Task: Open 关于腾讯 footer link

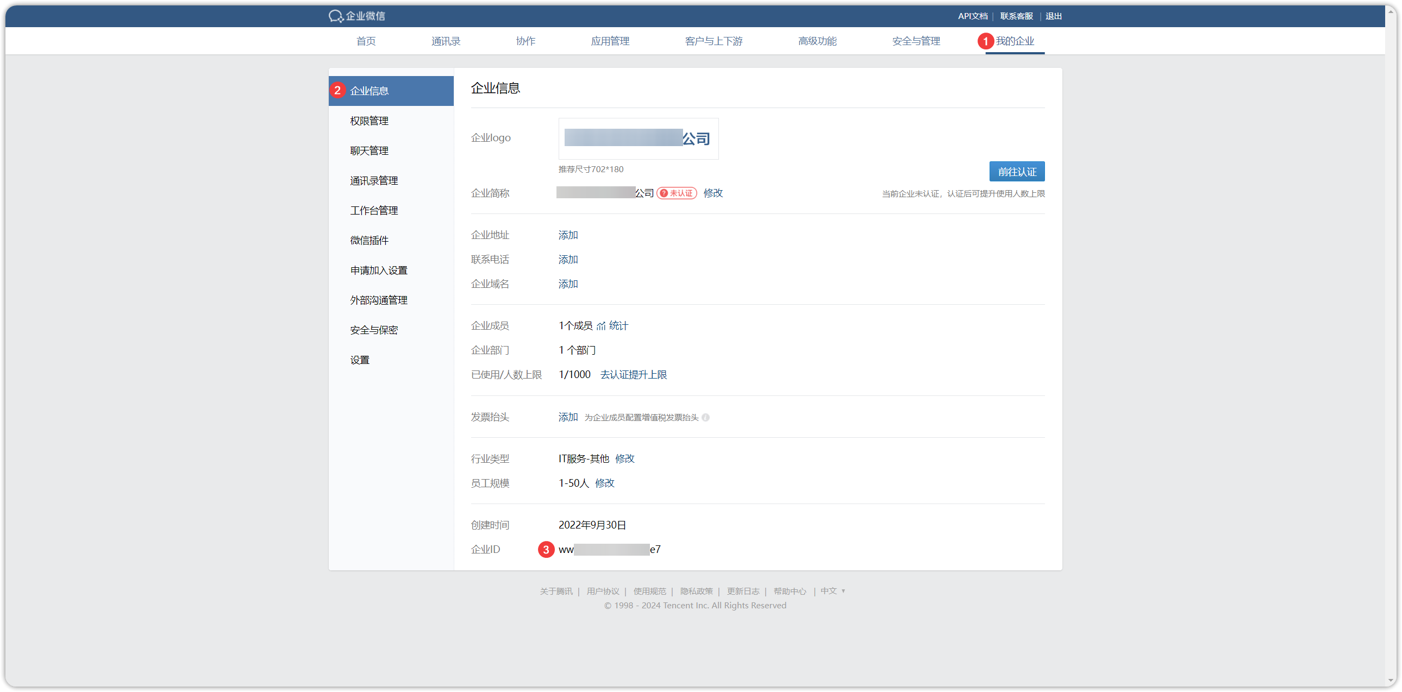Action: [x=556, y=592]
